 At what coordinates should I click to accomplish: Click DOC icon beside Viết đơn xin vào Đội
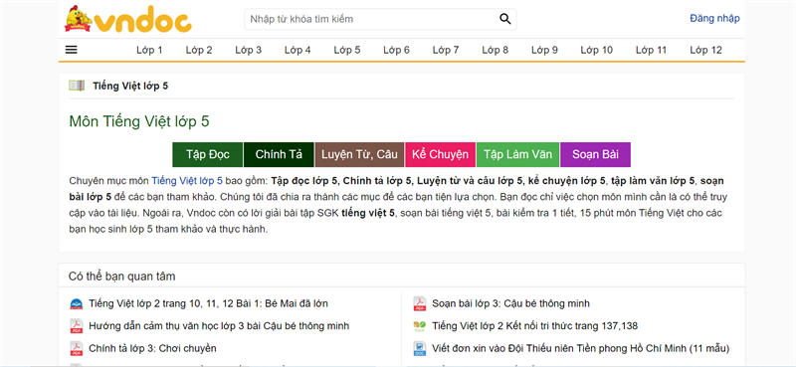(x=419, y=348)
